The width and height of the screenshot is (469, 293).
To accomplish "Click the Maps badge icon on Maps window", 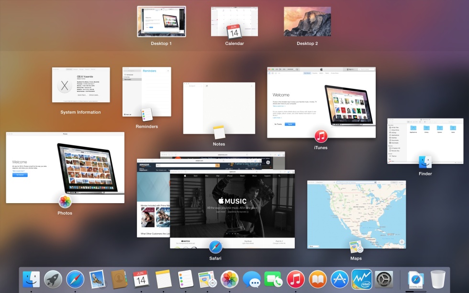I will click(x=356, y=247).
